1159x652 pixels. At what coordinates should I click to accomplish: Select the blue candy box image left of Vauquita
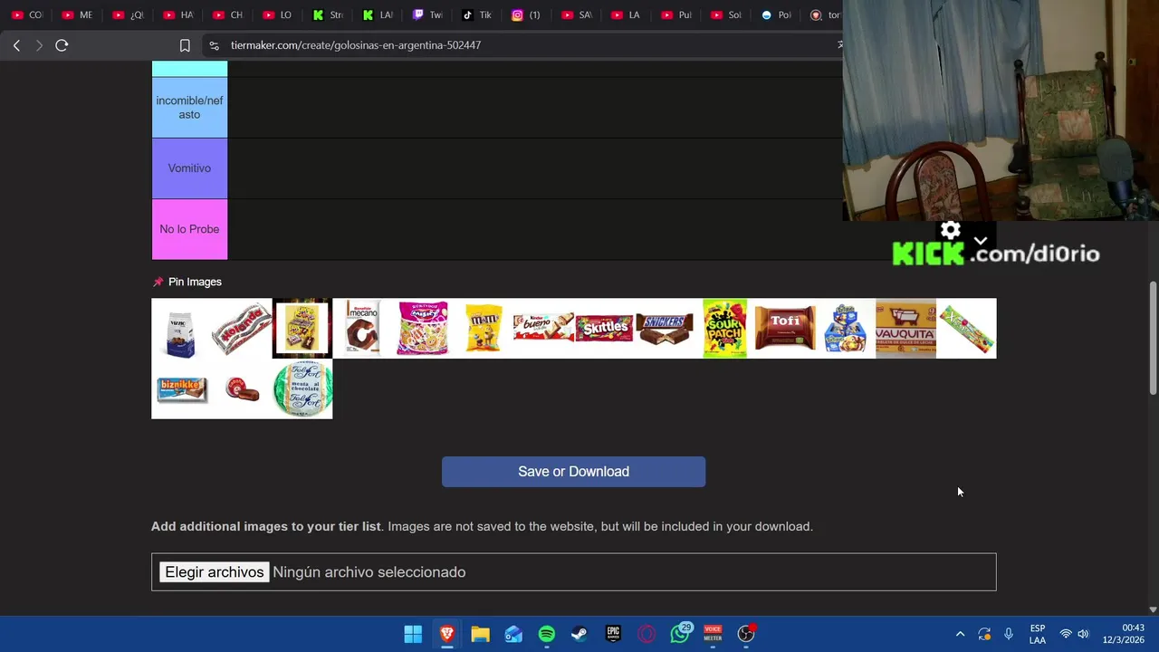point(846,329)
